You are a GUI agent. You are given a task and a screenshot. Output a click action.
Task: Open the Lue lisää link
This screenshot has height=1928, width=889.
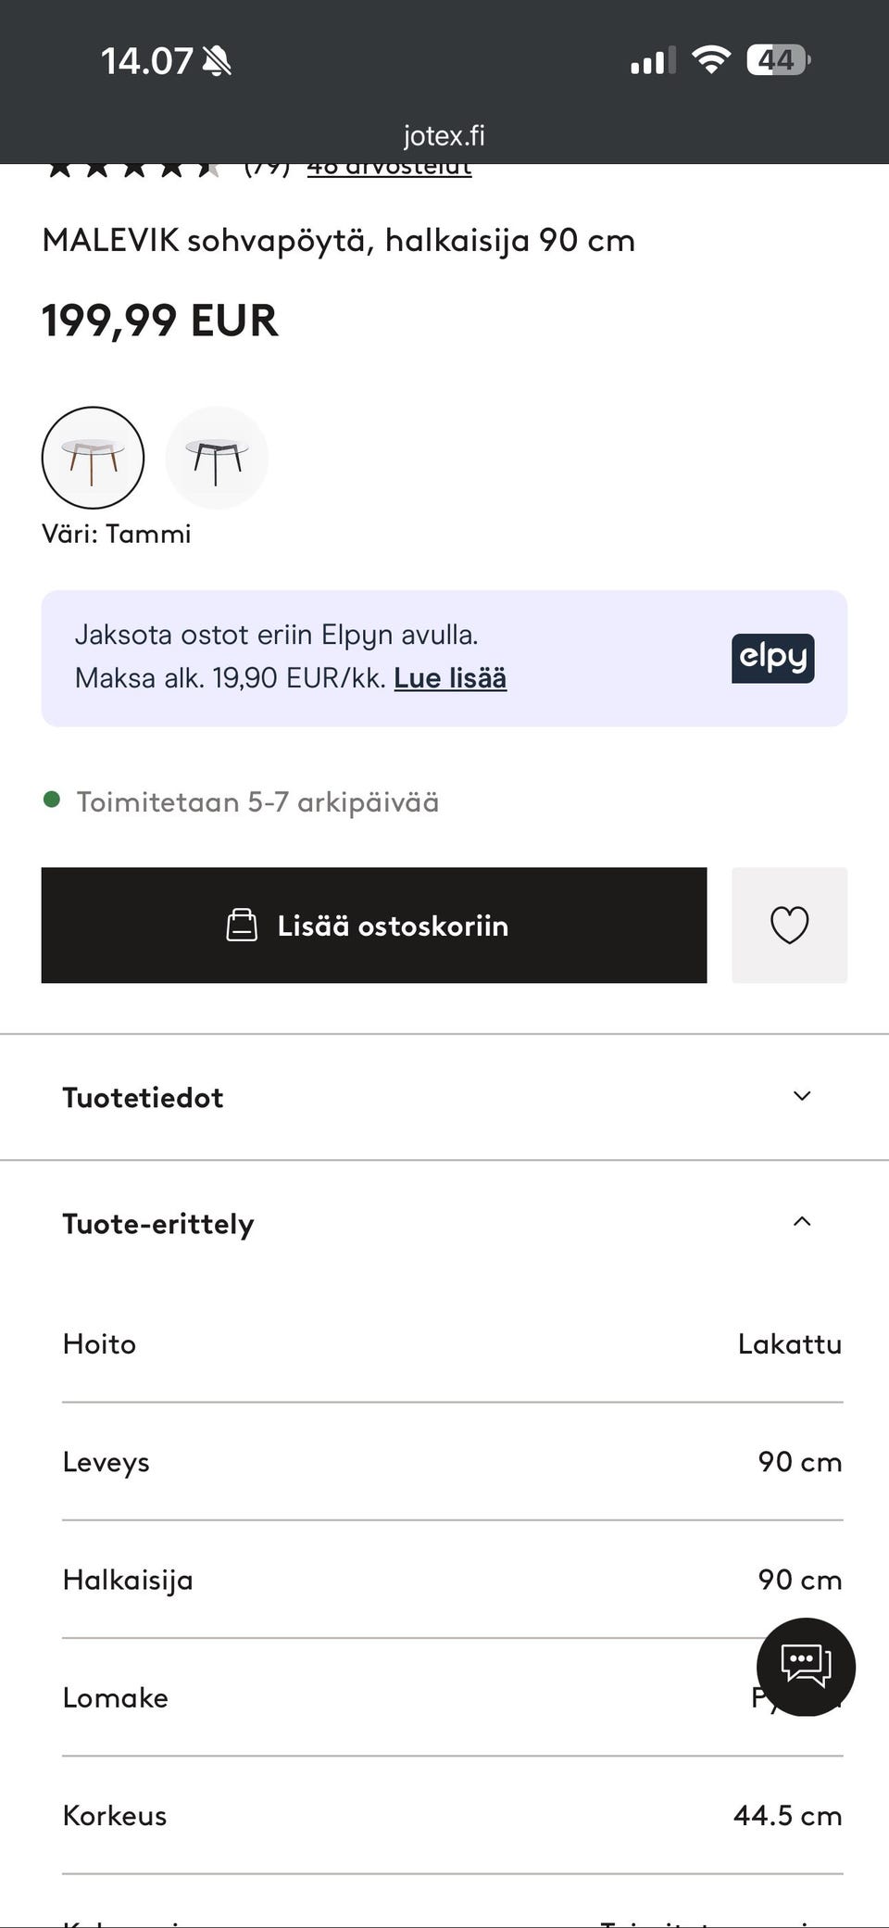point(450,678)
